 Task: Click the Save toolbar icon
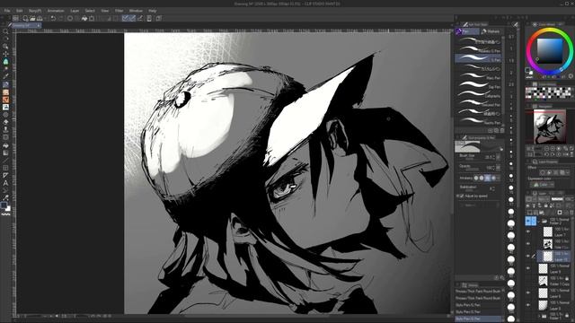(40, 18)
